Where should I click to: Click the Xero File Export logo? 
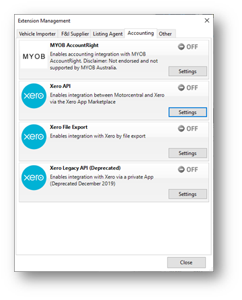click(34, 137)
